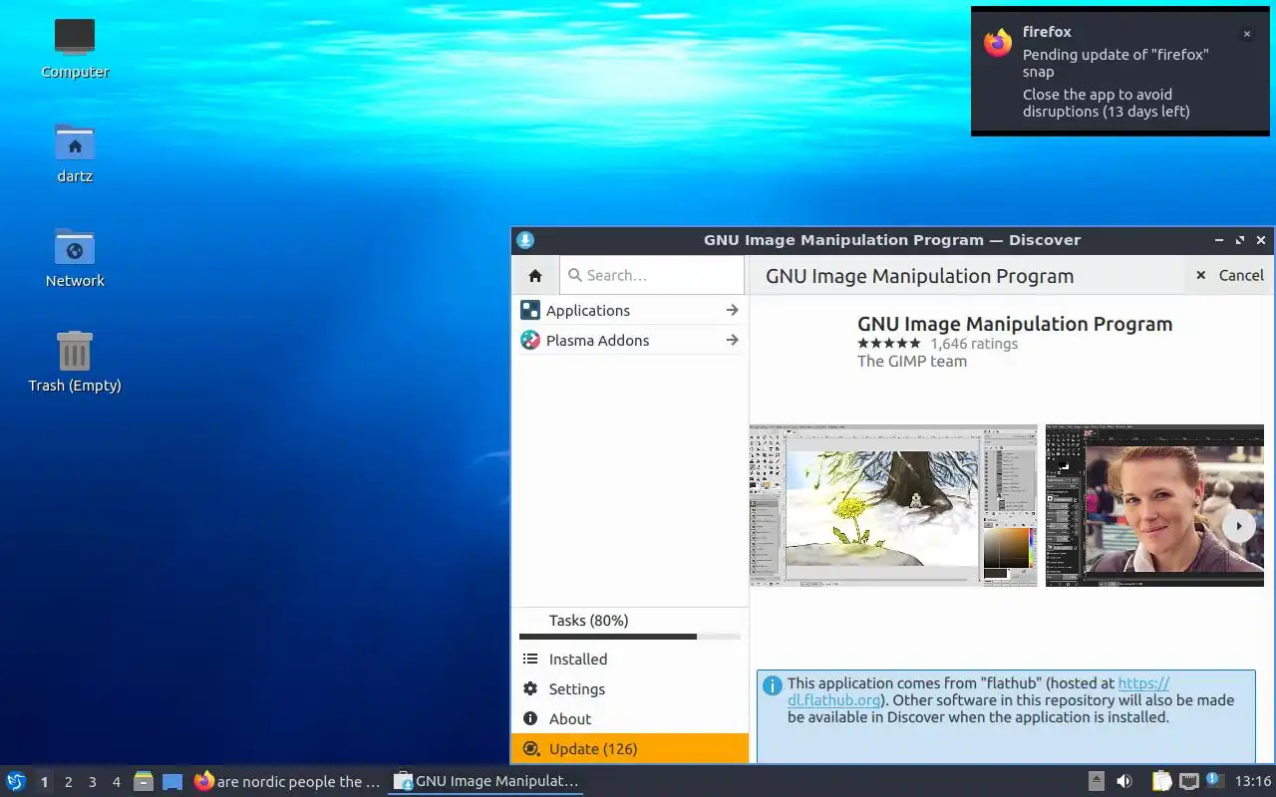Open the About page in Discover
Screen dimensions: 1276x797
(629, 719)
